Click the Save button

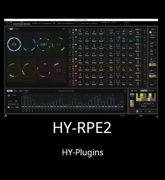[x=83, y=23]
